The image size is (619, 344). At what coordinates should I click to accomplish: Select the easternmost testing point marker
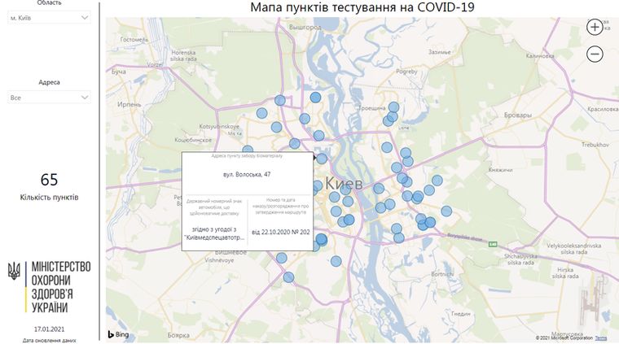[446, 211]
